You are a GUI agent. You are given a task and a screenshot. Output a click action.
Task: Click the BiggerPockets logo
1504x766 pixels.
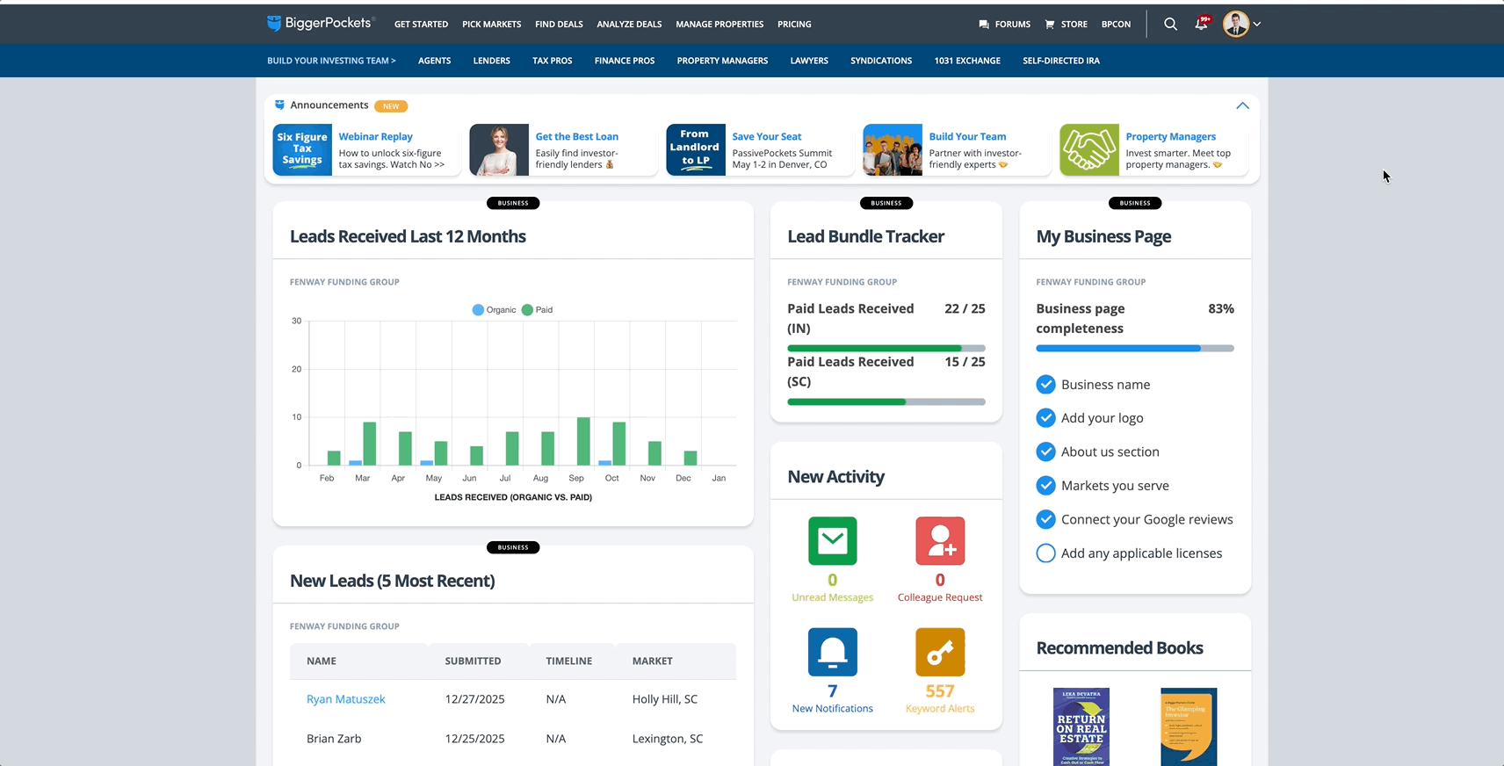click(x=321, y=24)
